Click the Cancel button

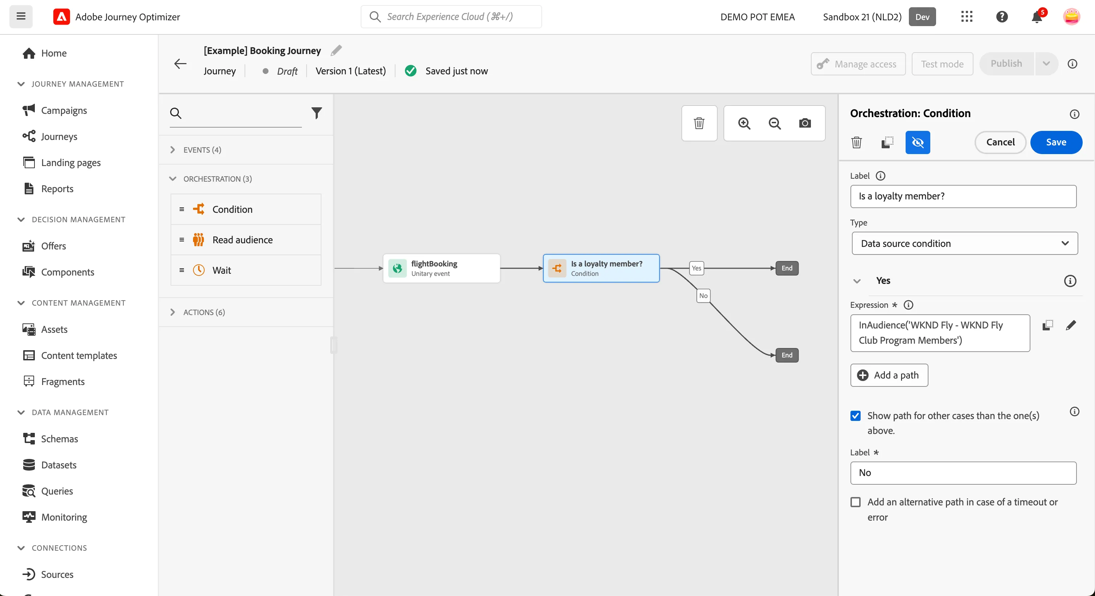1000,142
